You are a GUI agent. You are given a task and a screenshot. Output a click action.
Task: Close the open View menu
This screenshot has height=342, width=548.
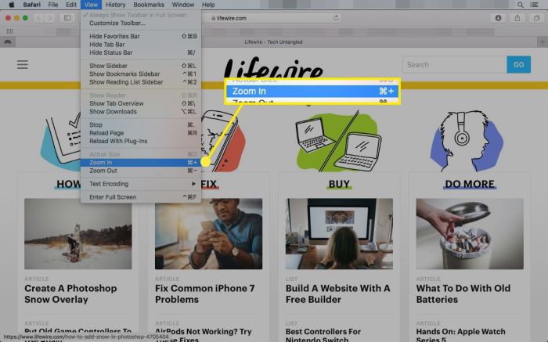[x=91, y=5]
